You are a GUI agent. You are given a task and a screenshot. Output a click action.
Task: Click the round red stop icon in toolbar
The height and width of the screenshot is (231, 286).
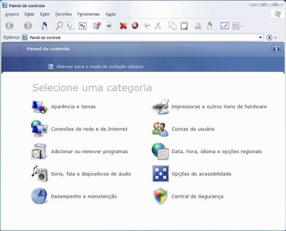coord(135,26)
